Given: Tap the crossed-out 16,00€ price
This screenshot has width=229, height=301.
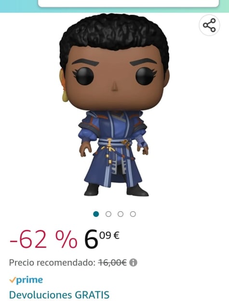Looking at the screenshot, I should tap(113, 262).
